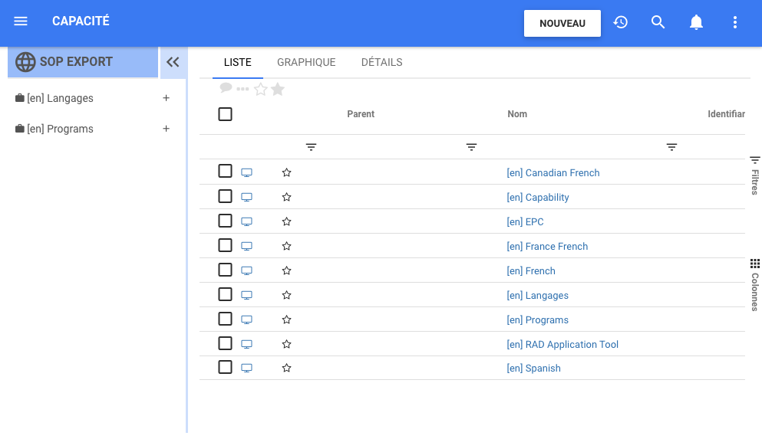Open the Nom column filter icon
Viewport: 762px width, 439px height.
tap(471, 147)
